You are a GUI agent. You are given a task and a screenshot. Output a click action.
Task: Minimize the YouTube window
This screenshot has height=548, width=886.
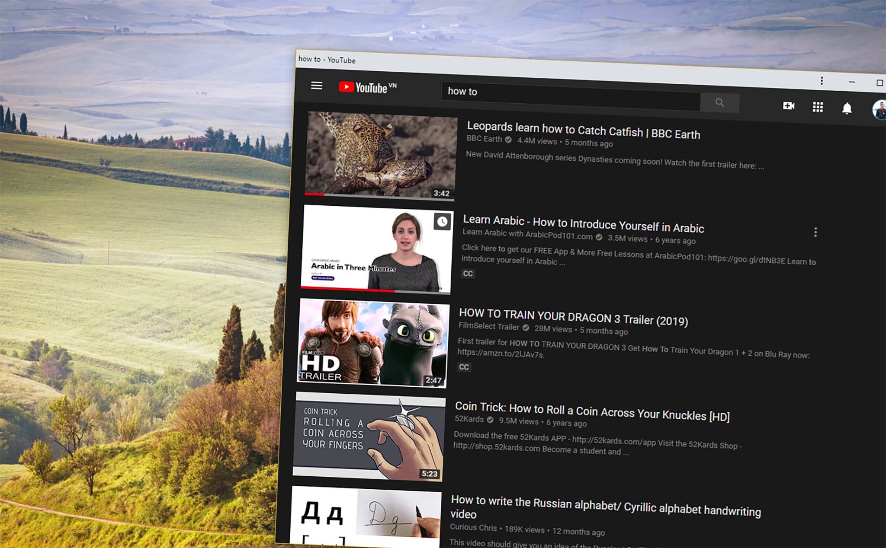(x=851, y=82)
